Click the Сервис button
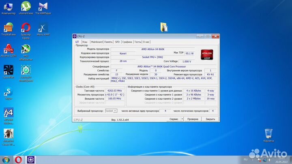The image size is (292, 164). 174,119
